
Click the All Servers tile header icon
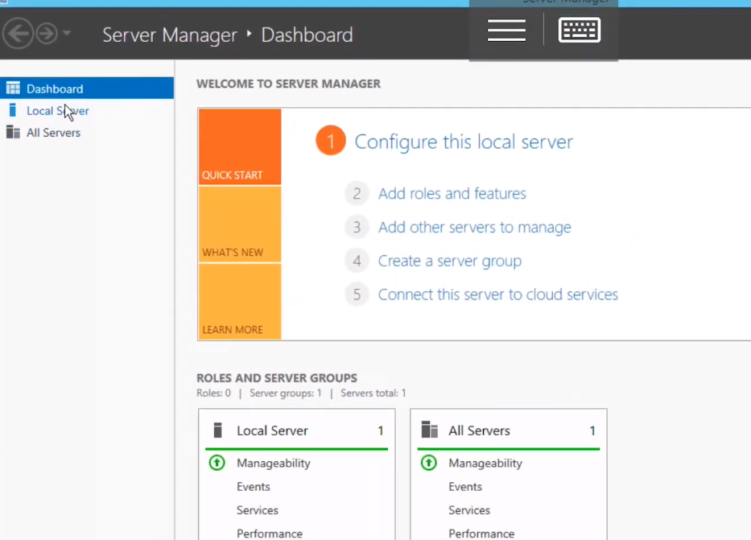(x=429, y=431)
